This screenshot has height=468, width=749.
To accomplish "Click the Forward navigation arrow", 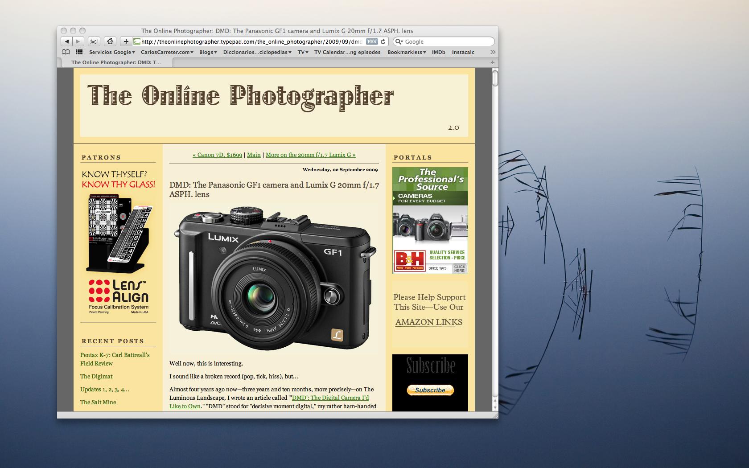I will (x=78, y=41).
